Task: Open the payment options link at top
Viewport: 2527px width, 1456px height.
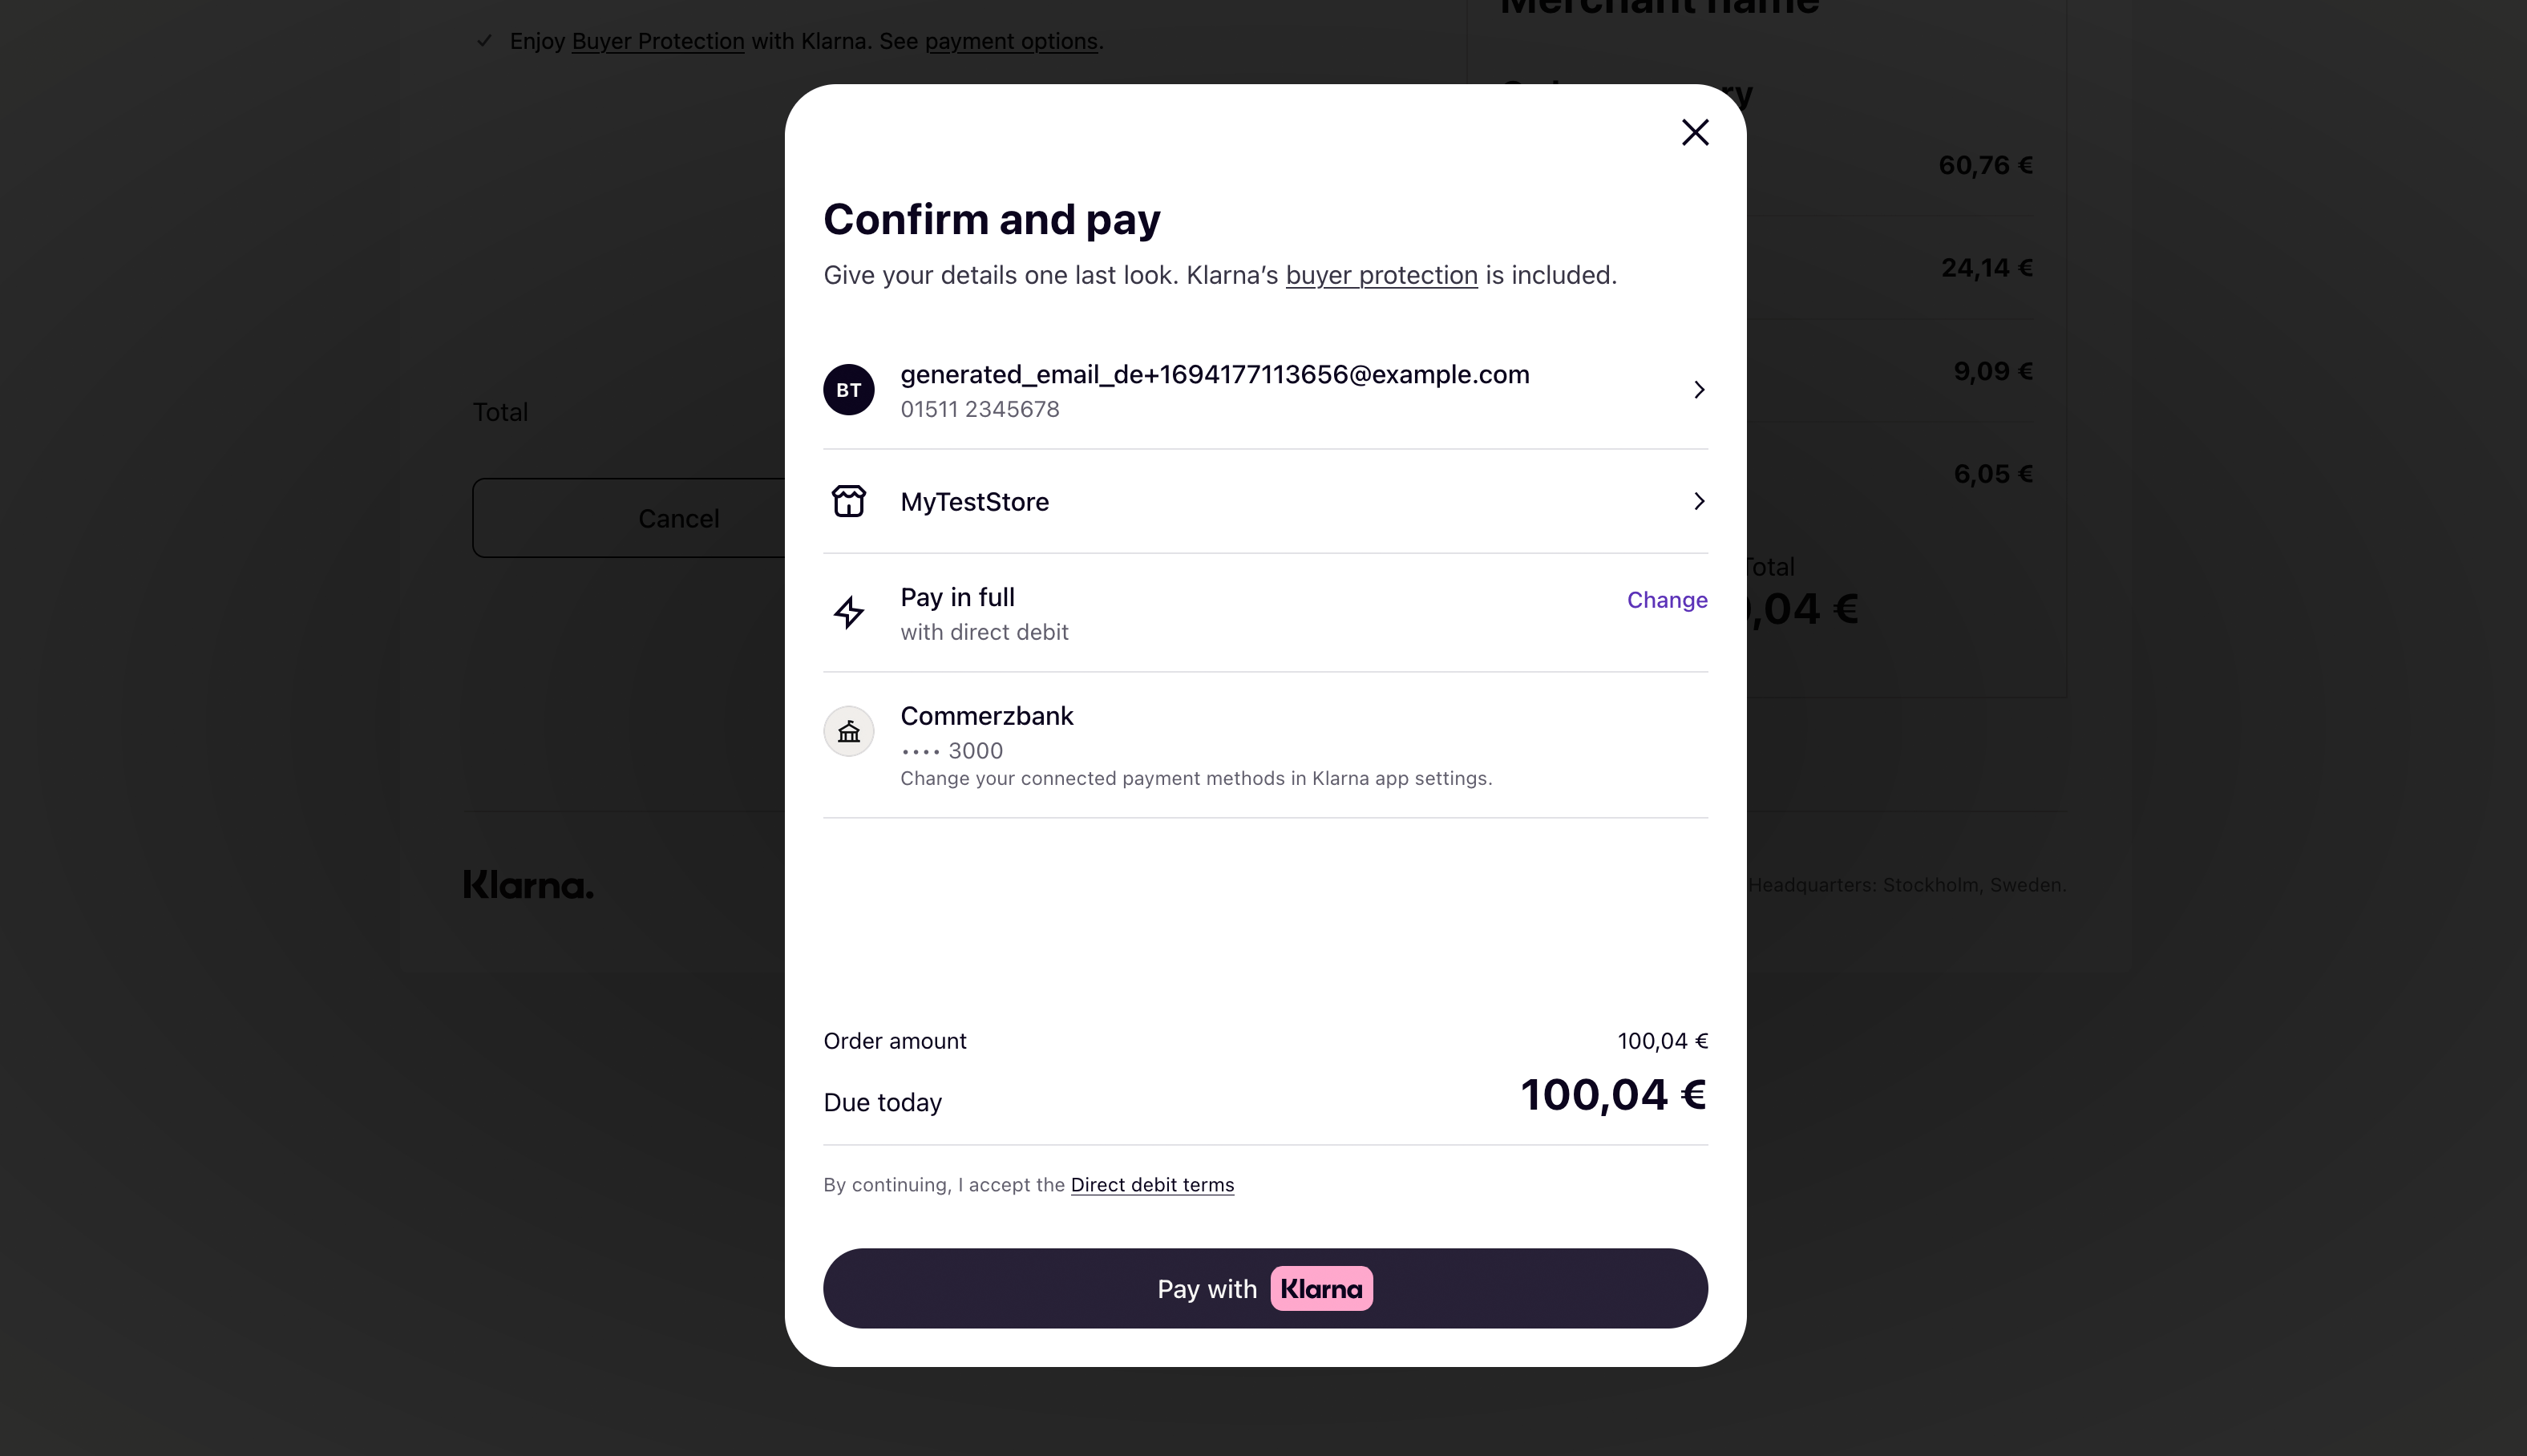Action: (x=1011, y=41)
